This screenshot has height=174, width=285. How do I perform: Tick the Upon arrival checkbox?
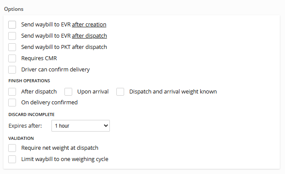pos(68,92)
